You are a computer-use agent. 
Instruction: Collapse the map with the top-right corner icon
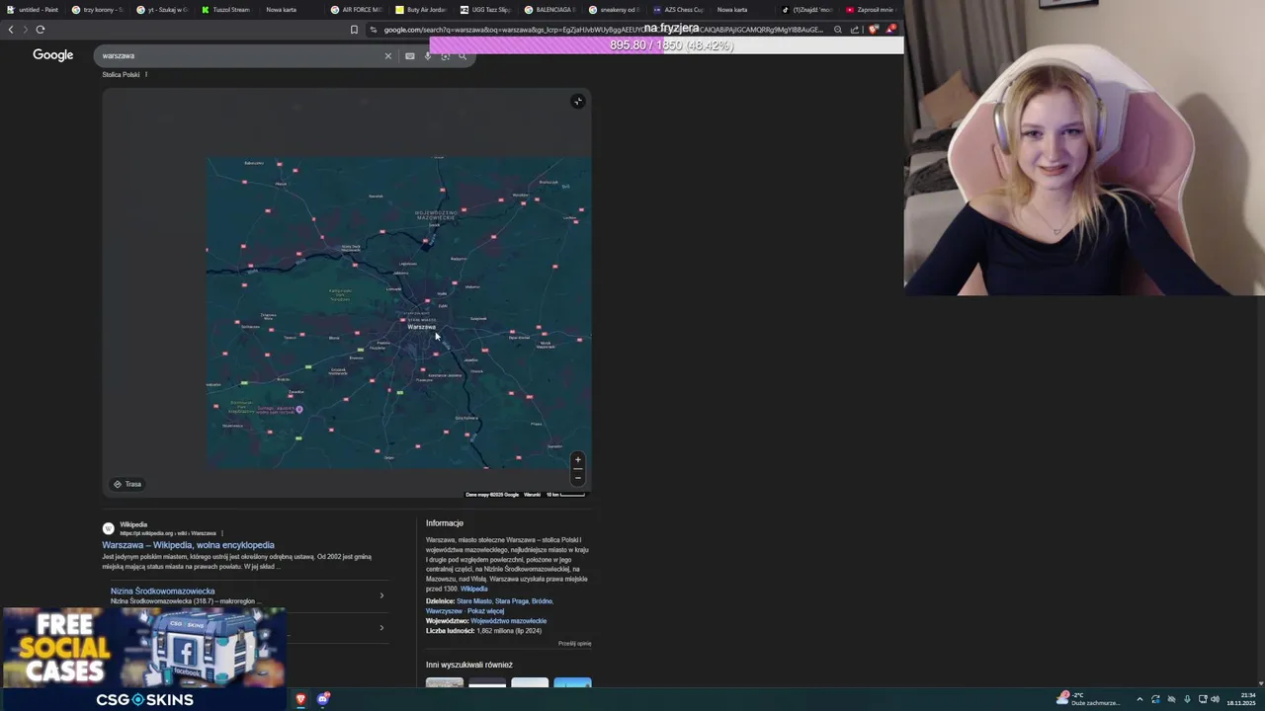tap(578, 101)
